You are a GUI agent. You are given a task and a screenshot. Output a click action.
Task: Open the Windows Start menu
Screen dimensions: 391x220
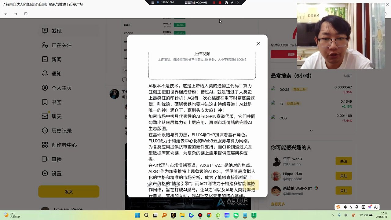pyautogui.click(x=137, y=215)
